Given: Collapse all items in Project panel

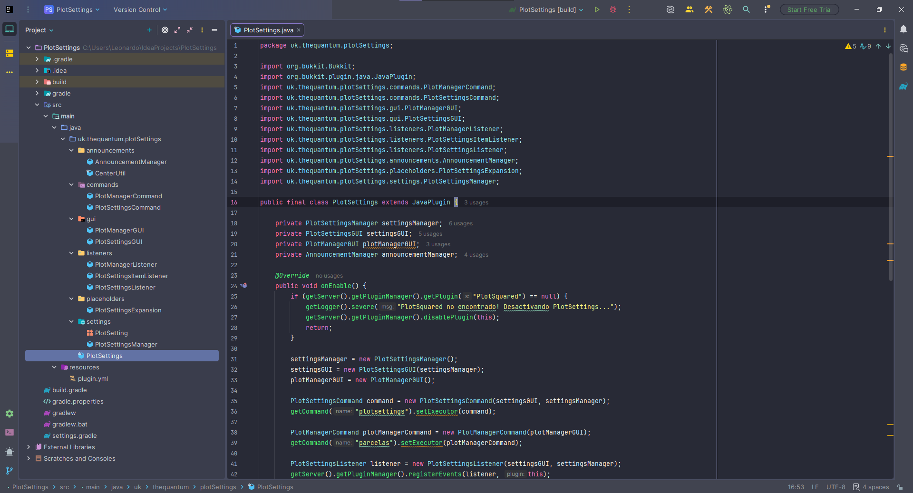Looking at the screenshot, I should coord(190,30).
